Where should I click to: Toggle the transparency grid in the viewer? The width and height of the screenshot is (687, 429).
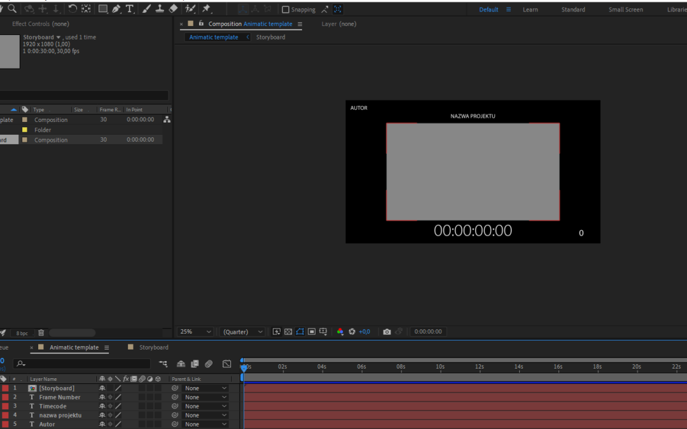[288, 332]
